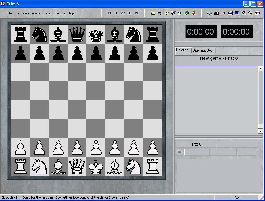Click the right chess clock display
This screenshot has height=201, width=265.
[x=237, y=32]
